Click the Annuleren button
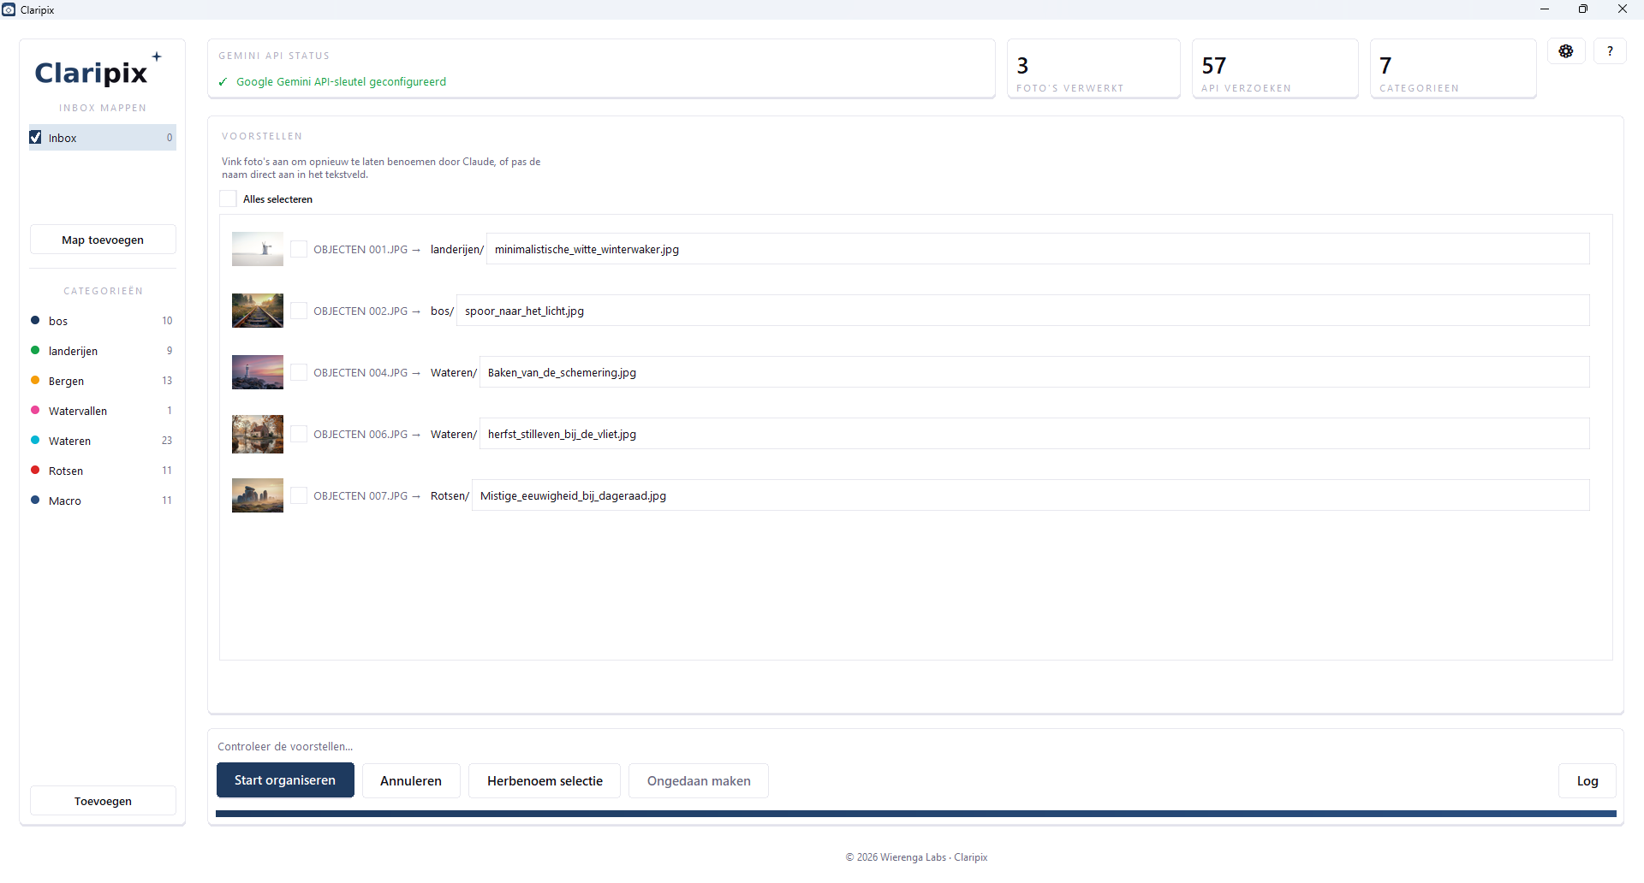This screenshot has height=883, width=1644. pyautogui.click(x=411, y=780)
